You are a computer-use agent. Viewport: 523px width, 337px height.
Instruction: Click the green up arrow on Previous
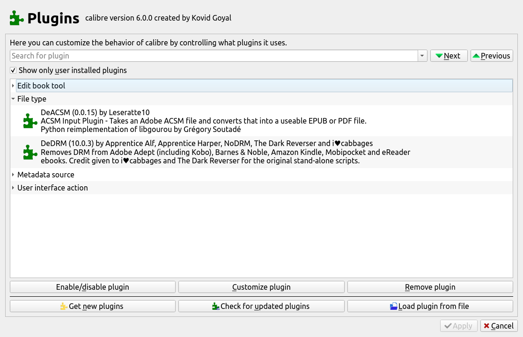[476, 56]
